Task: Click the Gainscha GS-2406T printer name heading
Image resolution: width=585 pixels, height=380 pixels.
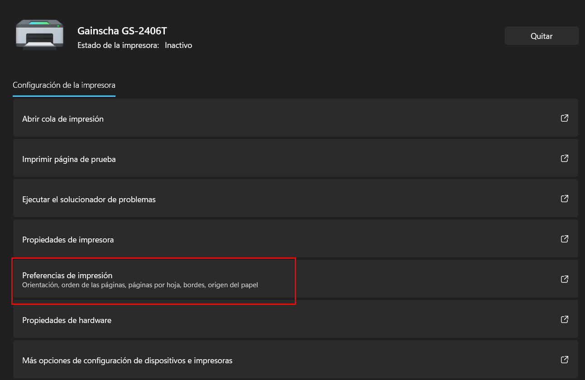Action: [x=122, y=31]
